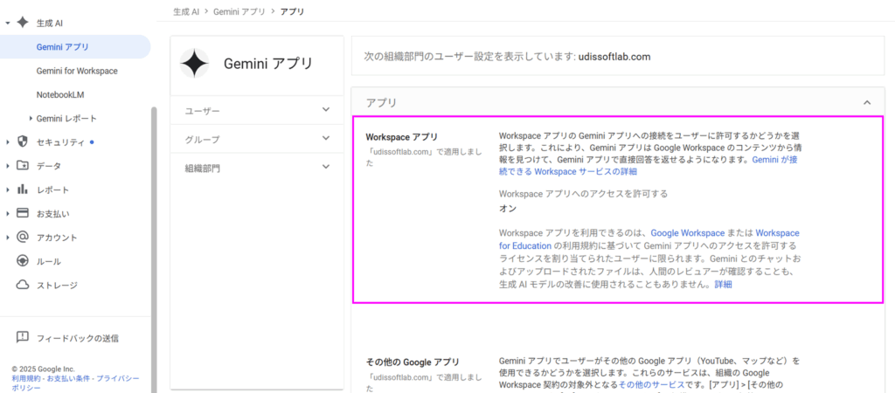Expand the ユーザー panel chevron
Screen dimensions: 895x393
(326, 109)
